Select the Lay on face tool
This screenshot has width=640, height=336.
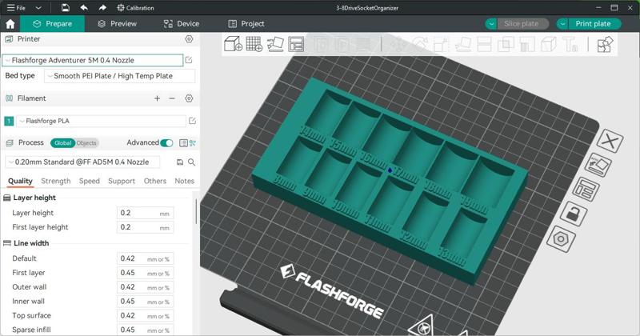463,44
